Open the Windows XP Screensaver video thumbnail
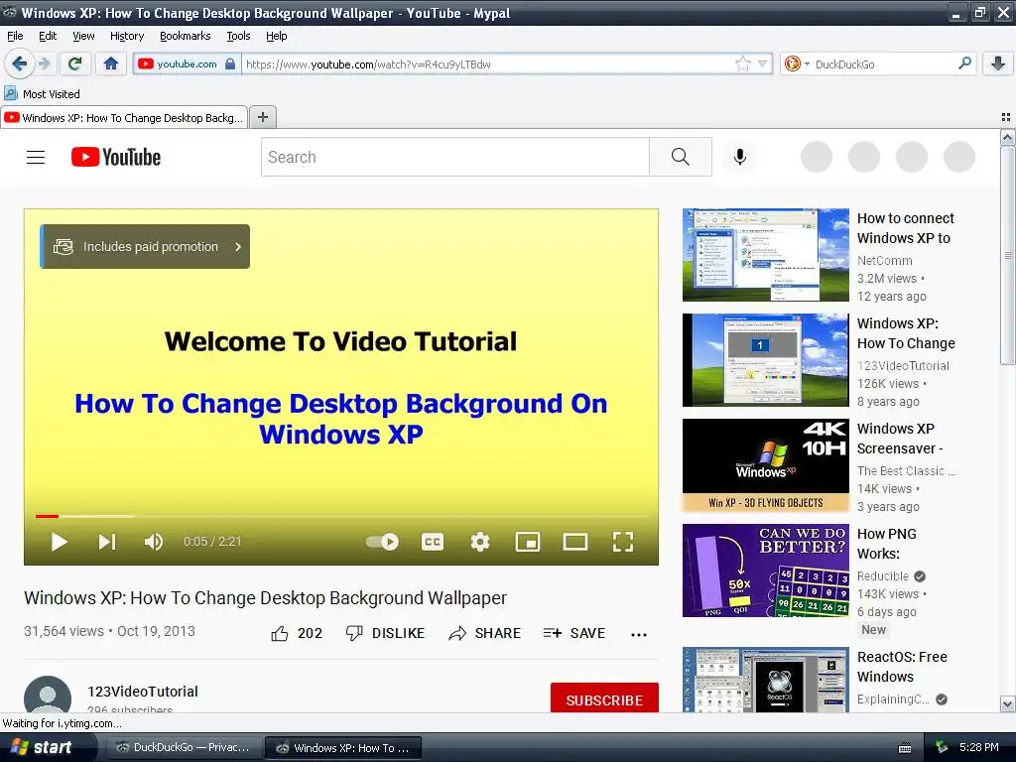 pyautogui.click(x=766, y=465)
